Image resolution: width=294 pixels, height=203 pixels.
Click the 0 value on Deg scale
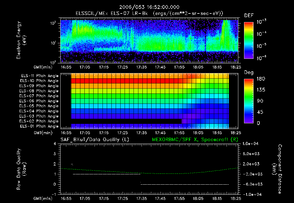(259, 123)
